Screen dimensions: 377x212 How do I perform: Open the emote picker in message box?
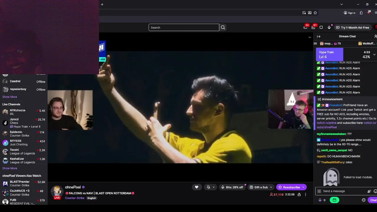point(375,191)
